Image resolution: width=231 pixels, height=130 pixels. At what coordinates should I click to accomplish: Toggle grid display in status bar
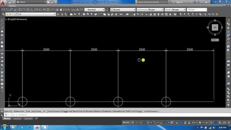(x=133, y=122)
